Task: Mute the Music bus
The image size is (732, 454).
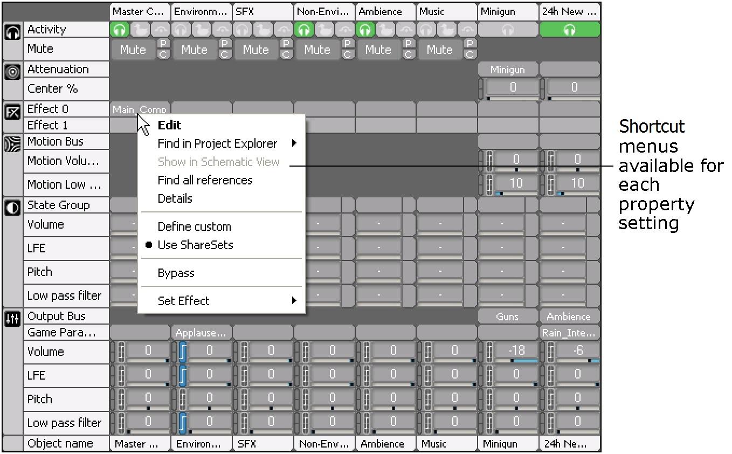Action: tap(440, 50)
